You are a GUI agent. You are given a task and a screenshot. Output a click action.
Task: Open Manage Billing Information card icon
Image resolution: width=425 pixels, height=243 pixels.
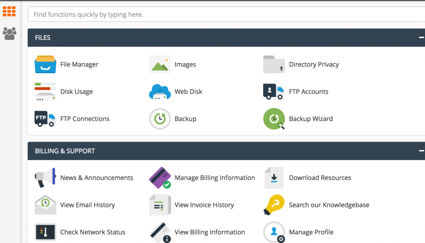click(160, 178)
